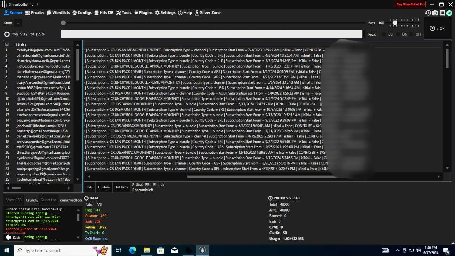Switch to the Custom results tab
Viewport: 455px width, 256px height.
(x=104, y=187)
